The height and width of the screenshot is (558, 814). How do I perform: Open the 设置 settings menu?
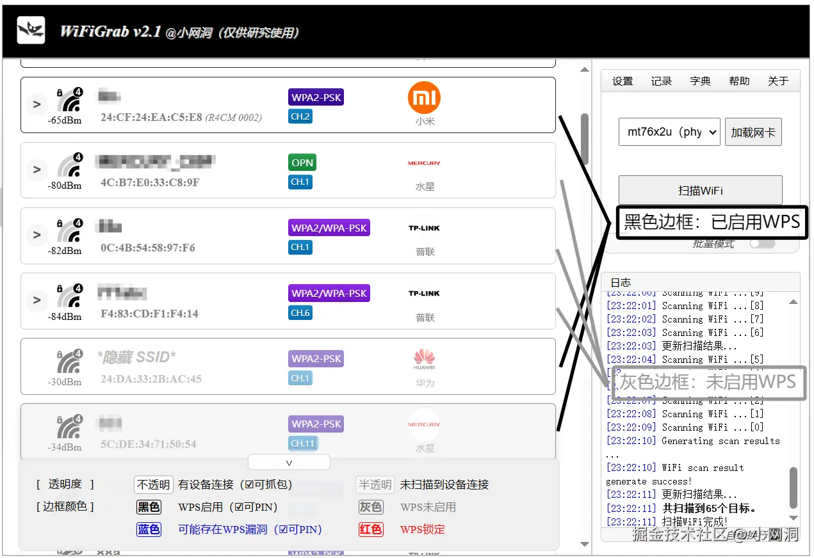[x=623, y=81]
